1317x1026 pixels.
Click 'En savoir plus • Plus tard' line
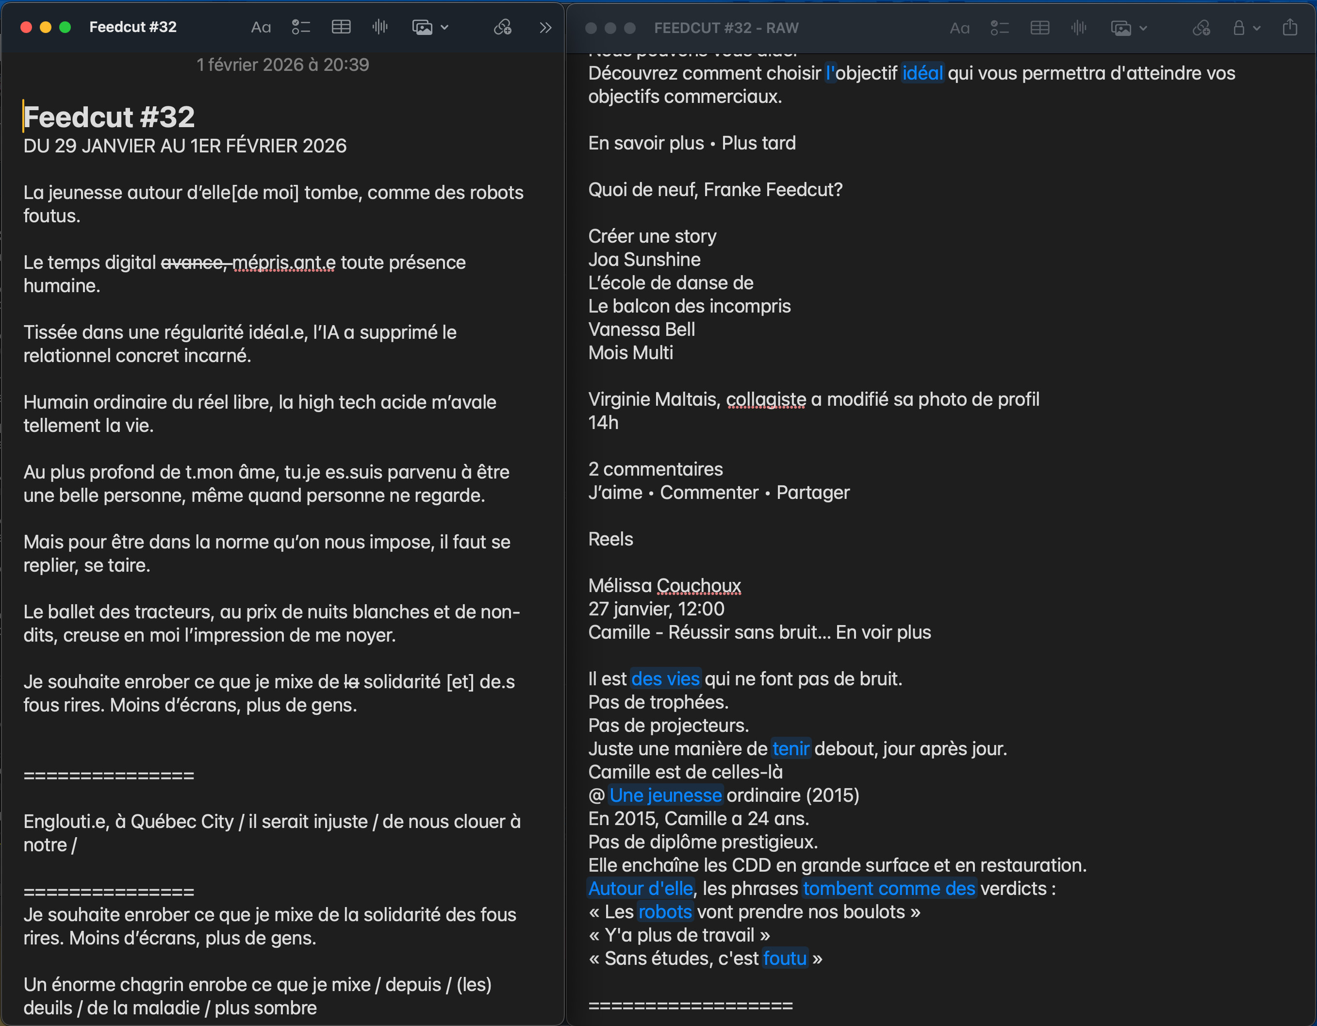(x=692, y=144)
